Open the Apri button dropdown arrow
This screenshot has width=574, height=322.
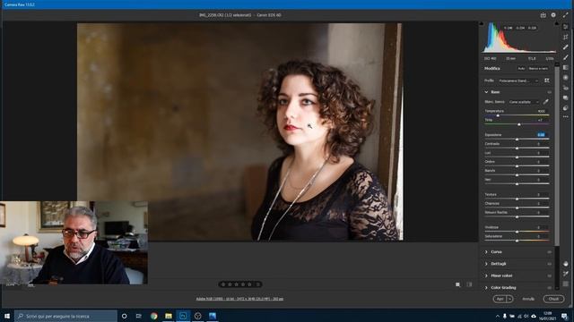point(509,299)
